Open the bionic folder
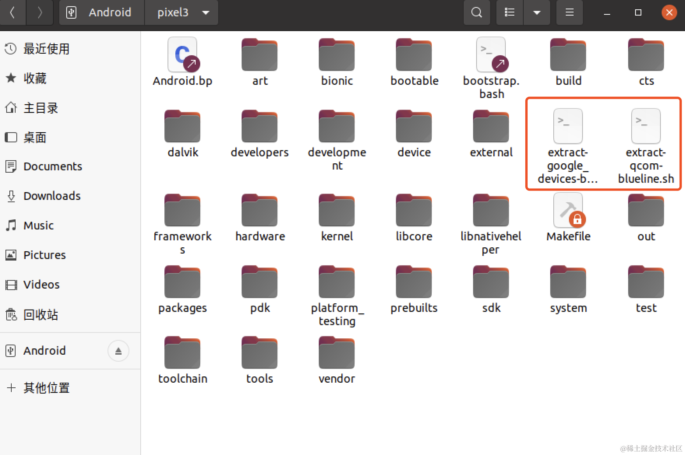685x455 pixels. coord(337,55)
